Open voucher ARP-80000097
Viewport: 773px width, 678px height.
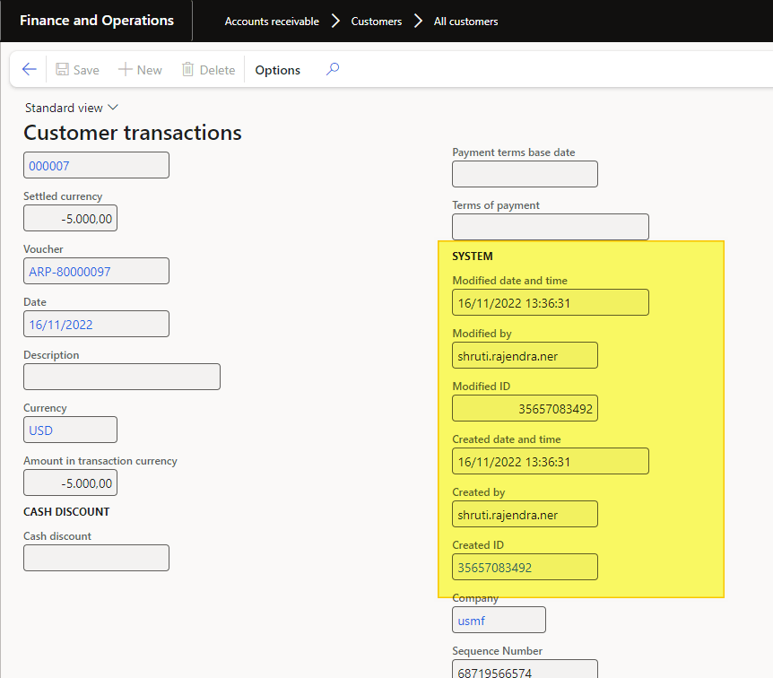click(x=70, y=271)
